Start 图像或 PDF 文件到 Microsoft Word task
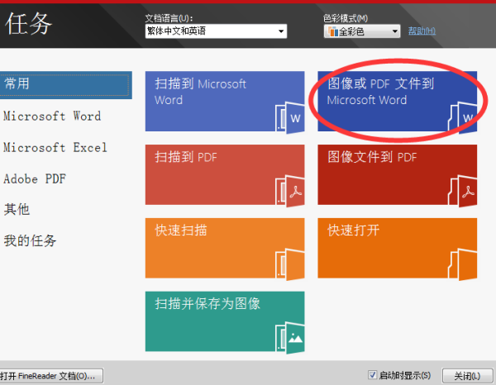The width and height of the screenshot is (496, 385). click(x=398, y=101)
